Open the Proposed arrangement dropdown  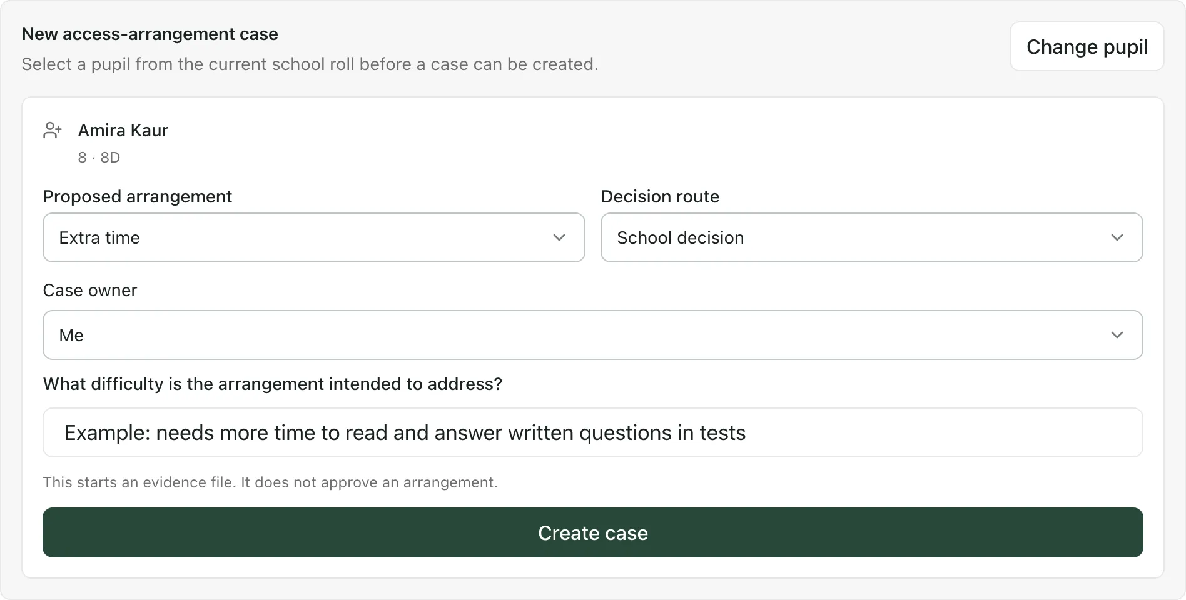(314, 237)
